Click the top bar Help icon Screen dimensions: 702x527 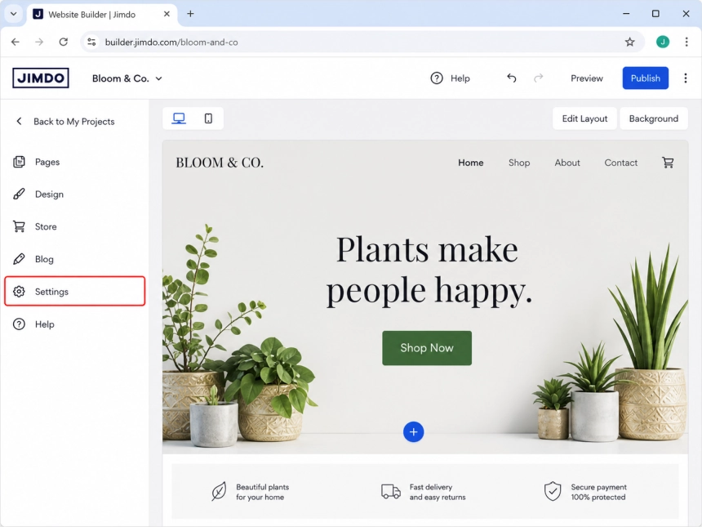pyautogui.click(x=437, y=78)
